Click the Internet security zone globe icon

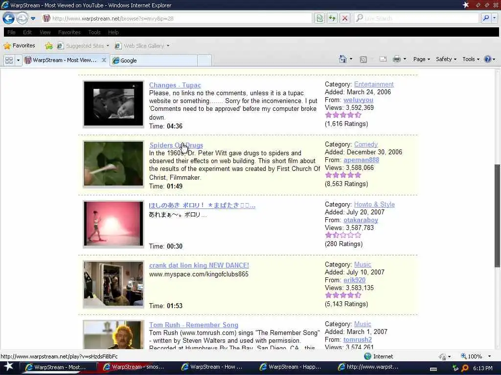pyautogui.click(x=367, y=356)
